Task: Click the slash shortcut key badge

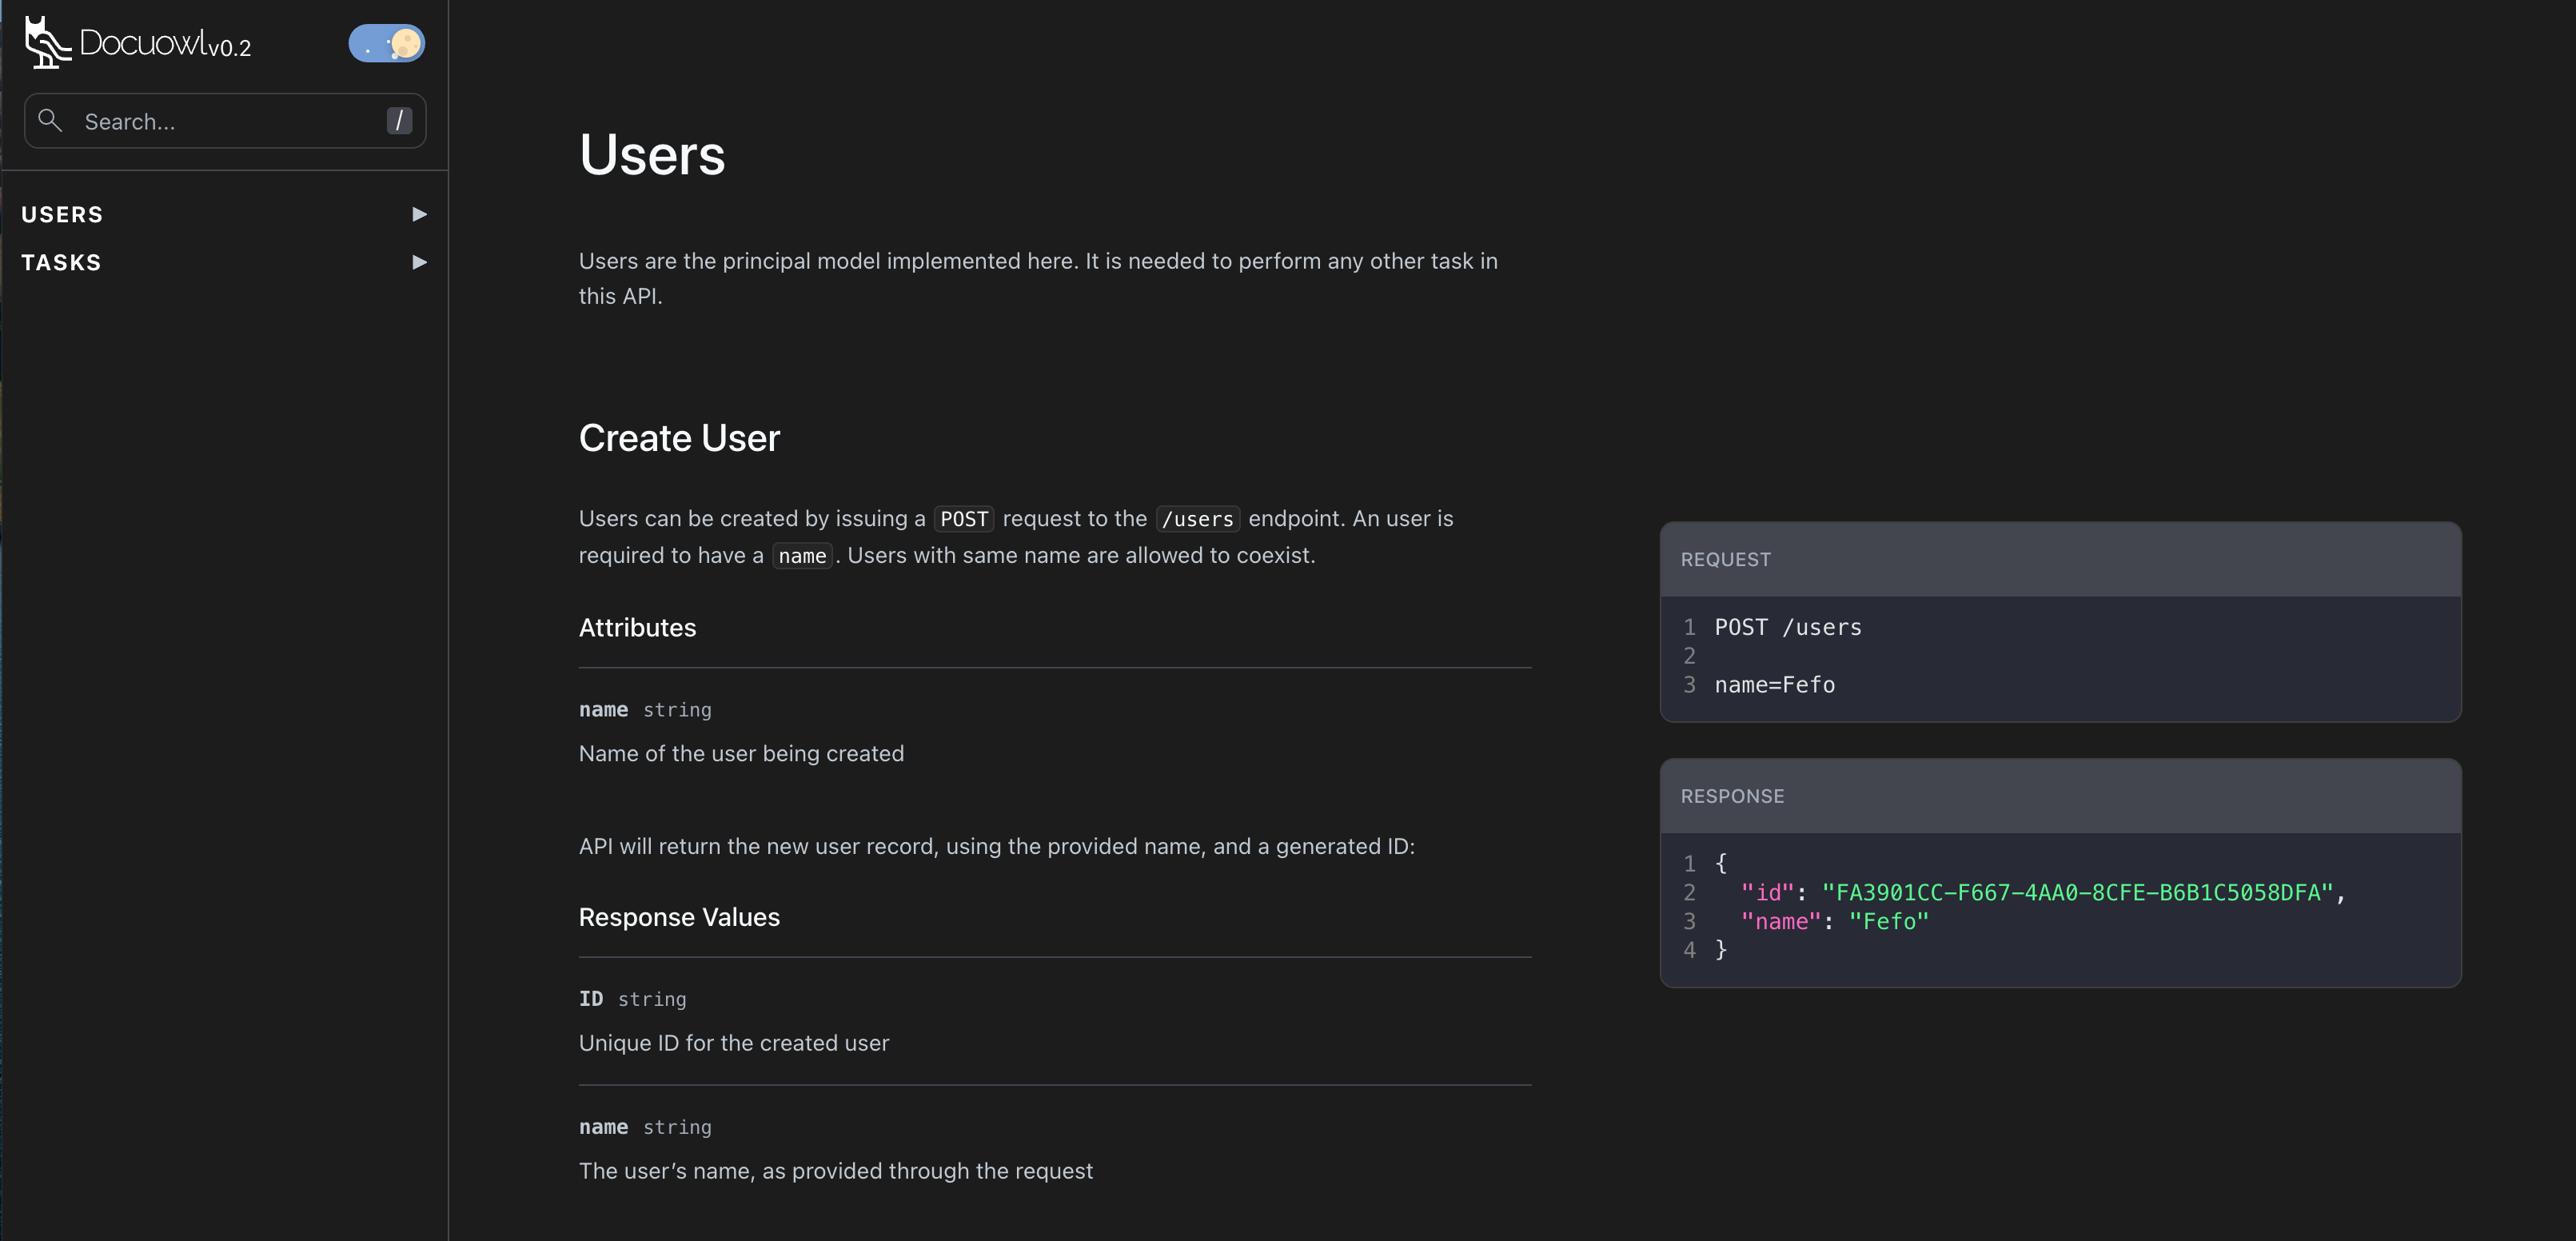Action: [x=399, y=121]
